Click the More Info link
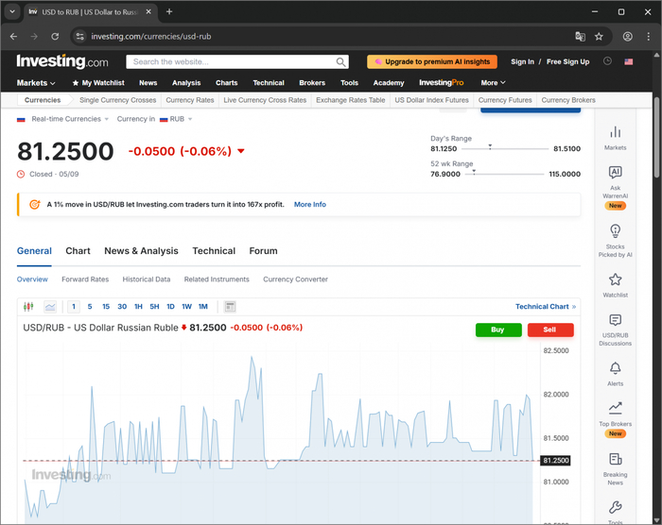This screenshot has height=525, width=662. [310, 205]
